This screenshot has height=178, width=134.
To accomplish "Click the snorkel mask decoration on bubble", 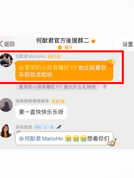I will coord(112,142).
